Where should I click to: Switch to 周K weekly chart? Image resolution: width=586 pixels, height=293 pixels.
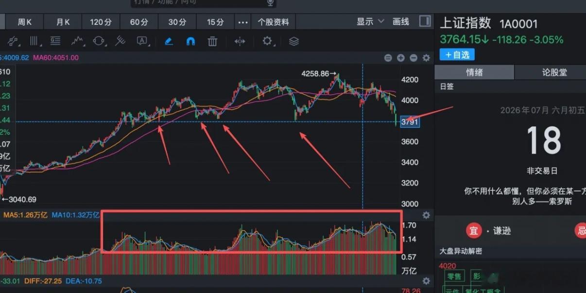coord(25,22)
